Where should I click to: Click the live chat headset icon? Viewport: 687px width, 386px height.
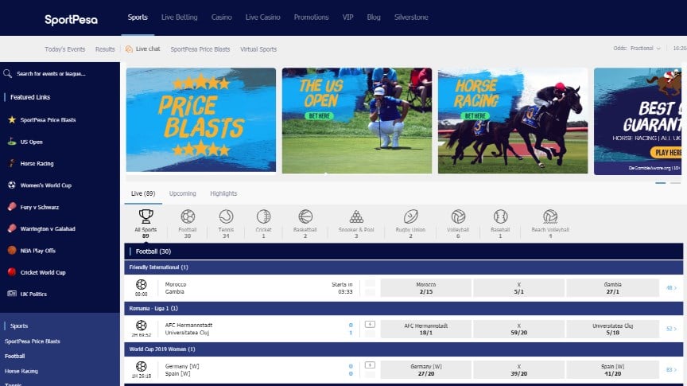click(129, 49)
